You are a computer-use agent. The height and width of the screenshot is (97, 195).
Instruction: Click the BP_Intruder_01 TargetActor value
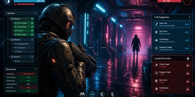28,74
